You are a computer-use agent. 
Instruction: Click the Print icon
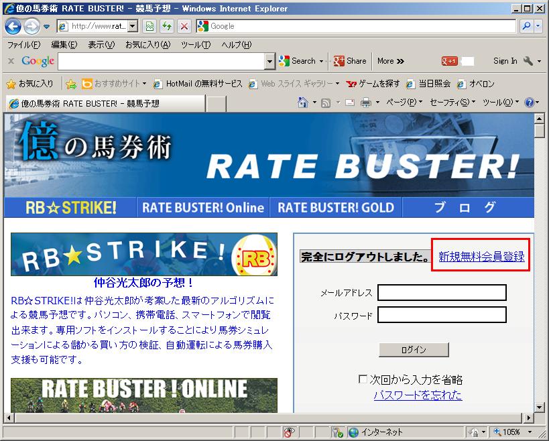(x=366, y=103)
